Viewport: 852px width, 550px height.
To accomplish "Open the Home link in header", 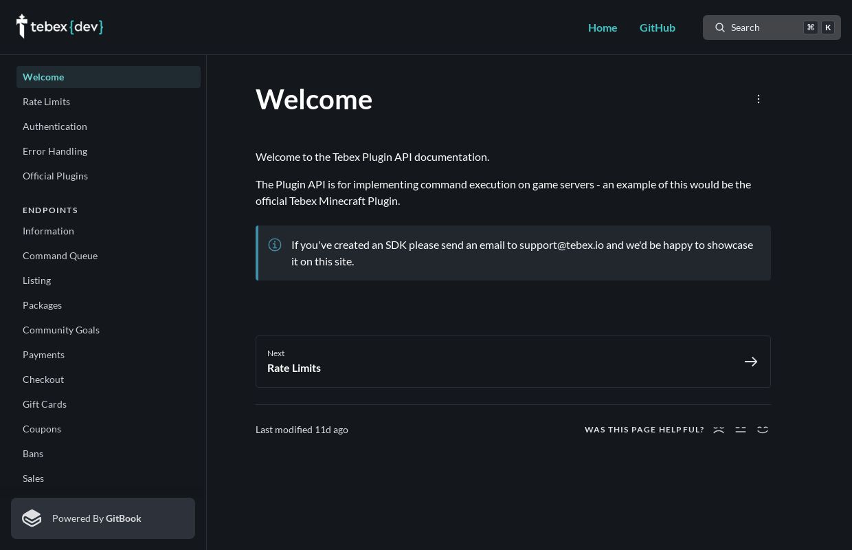I will tap(603, 27).
